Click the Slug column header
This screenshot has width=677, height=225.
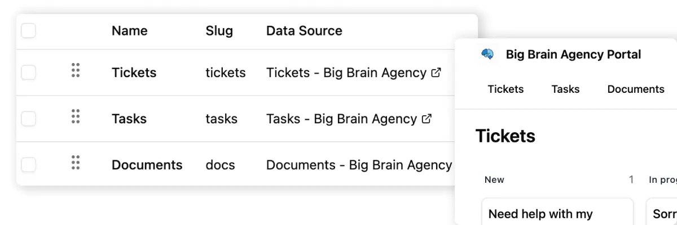(219, 30)
